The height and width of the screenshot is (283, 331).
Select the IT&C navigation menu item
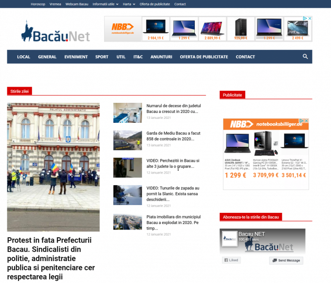[138, 57]
